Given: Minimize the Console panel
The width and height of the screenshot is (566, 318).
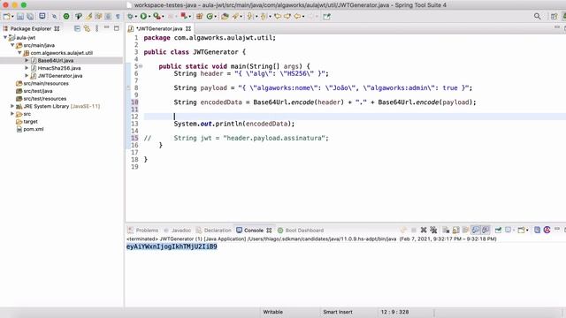Looking at the screenshot, I should click(x=557, y=229).
